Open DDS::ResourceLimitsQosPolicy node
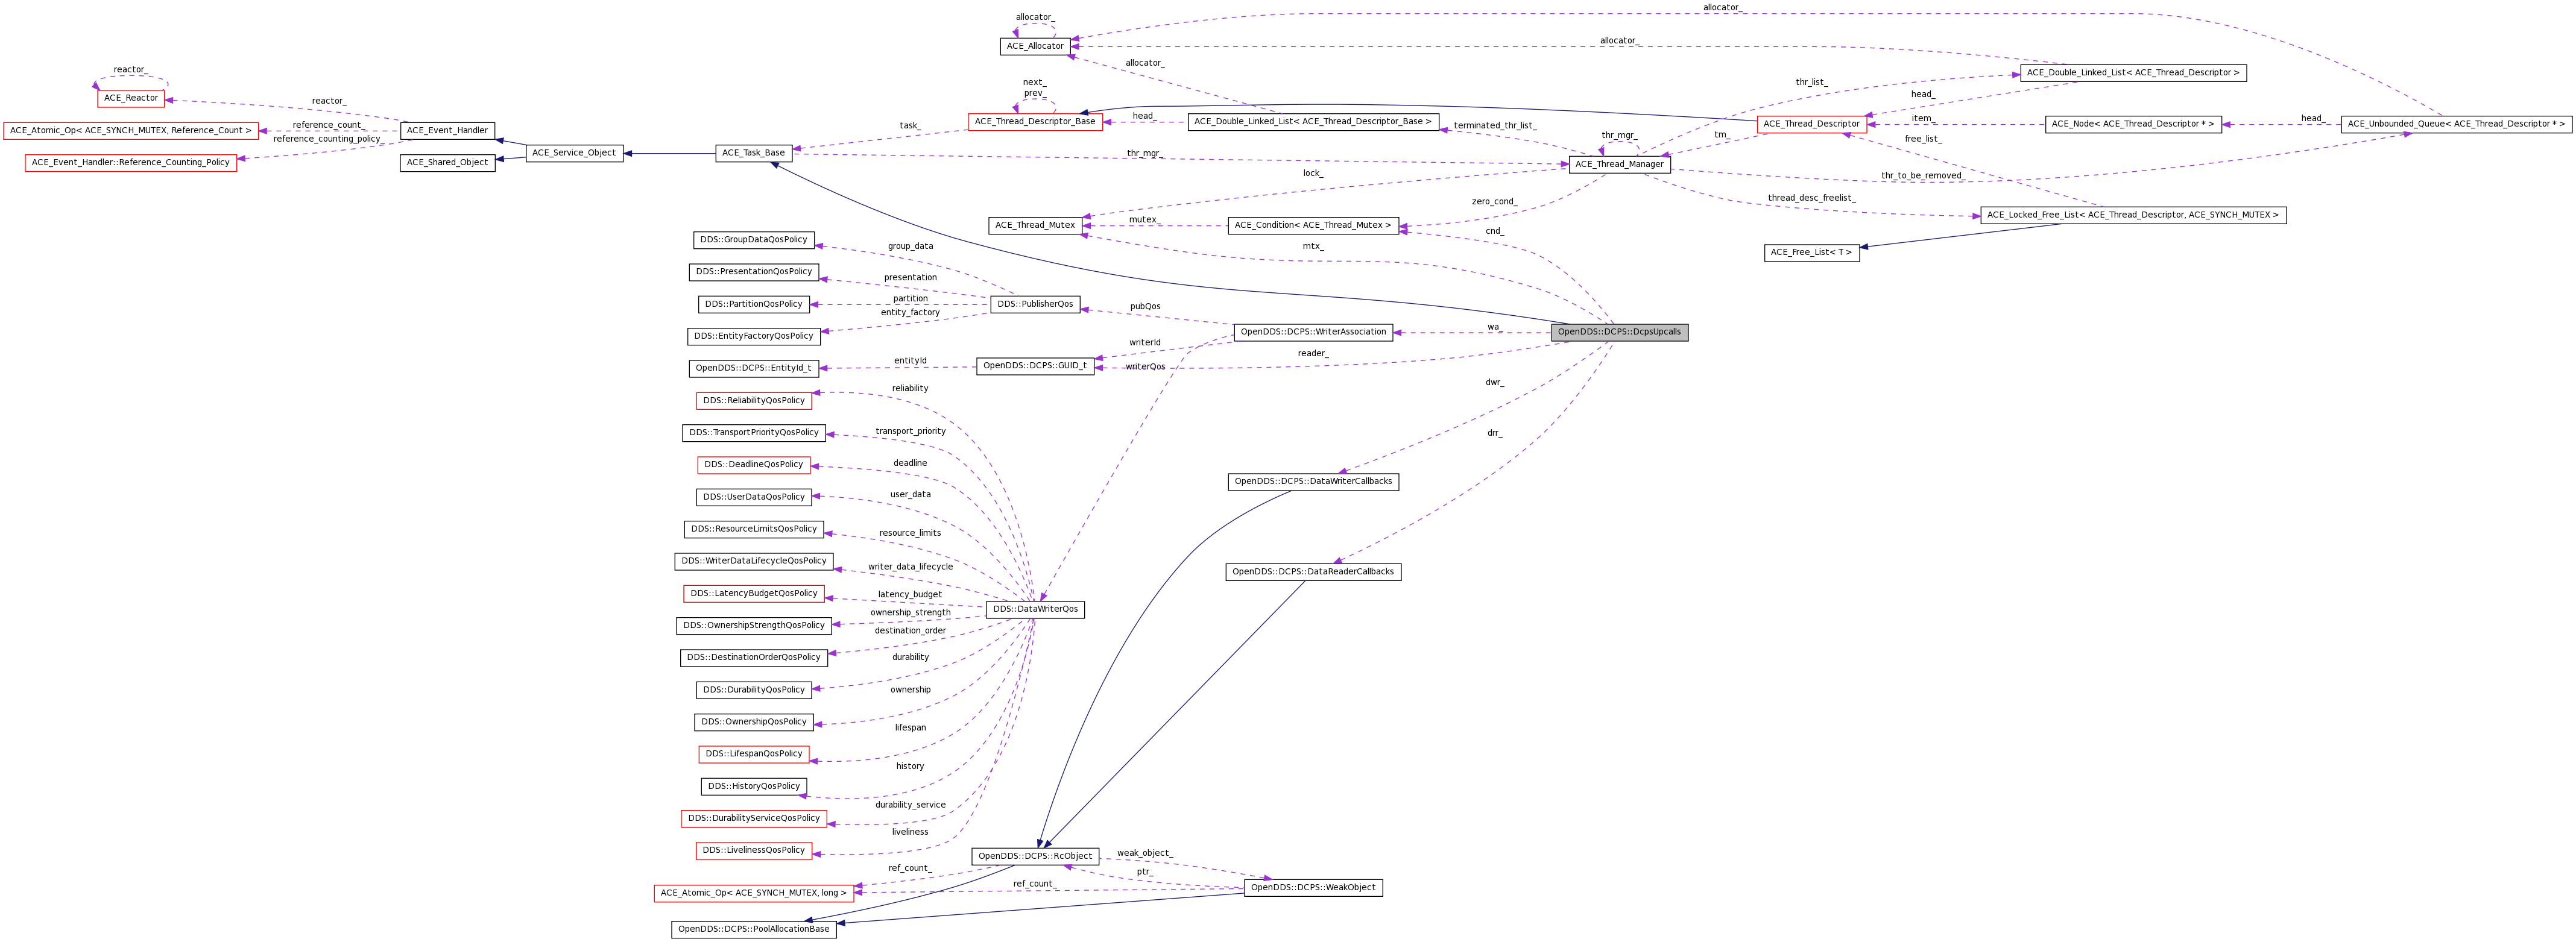This screenshot has width=2576, height=942. tap(753, 529)
